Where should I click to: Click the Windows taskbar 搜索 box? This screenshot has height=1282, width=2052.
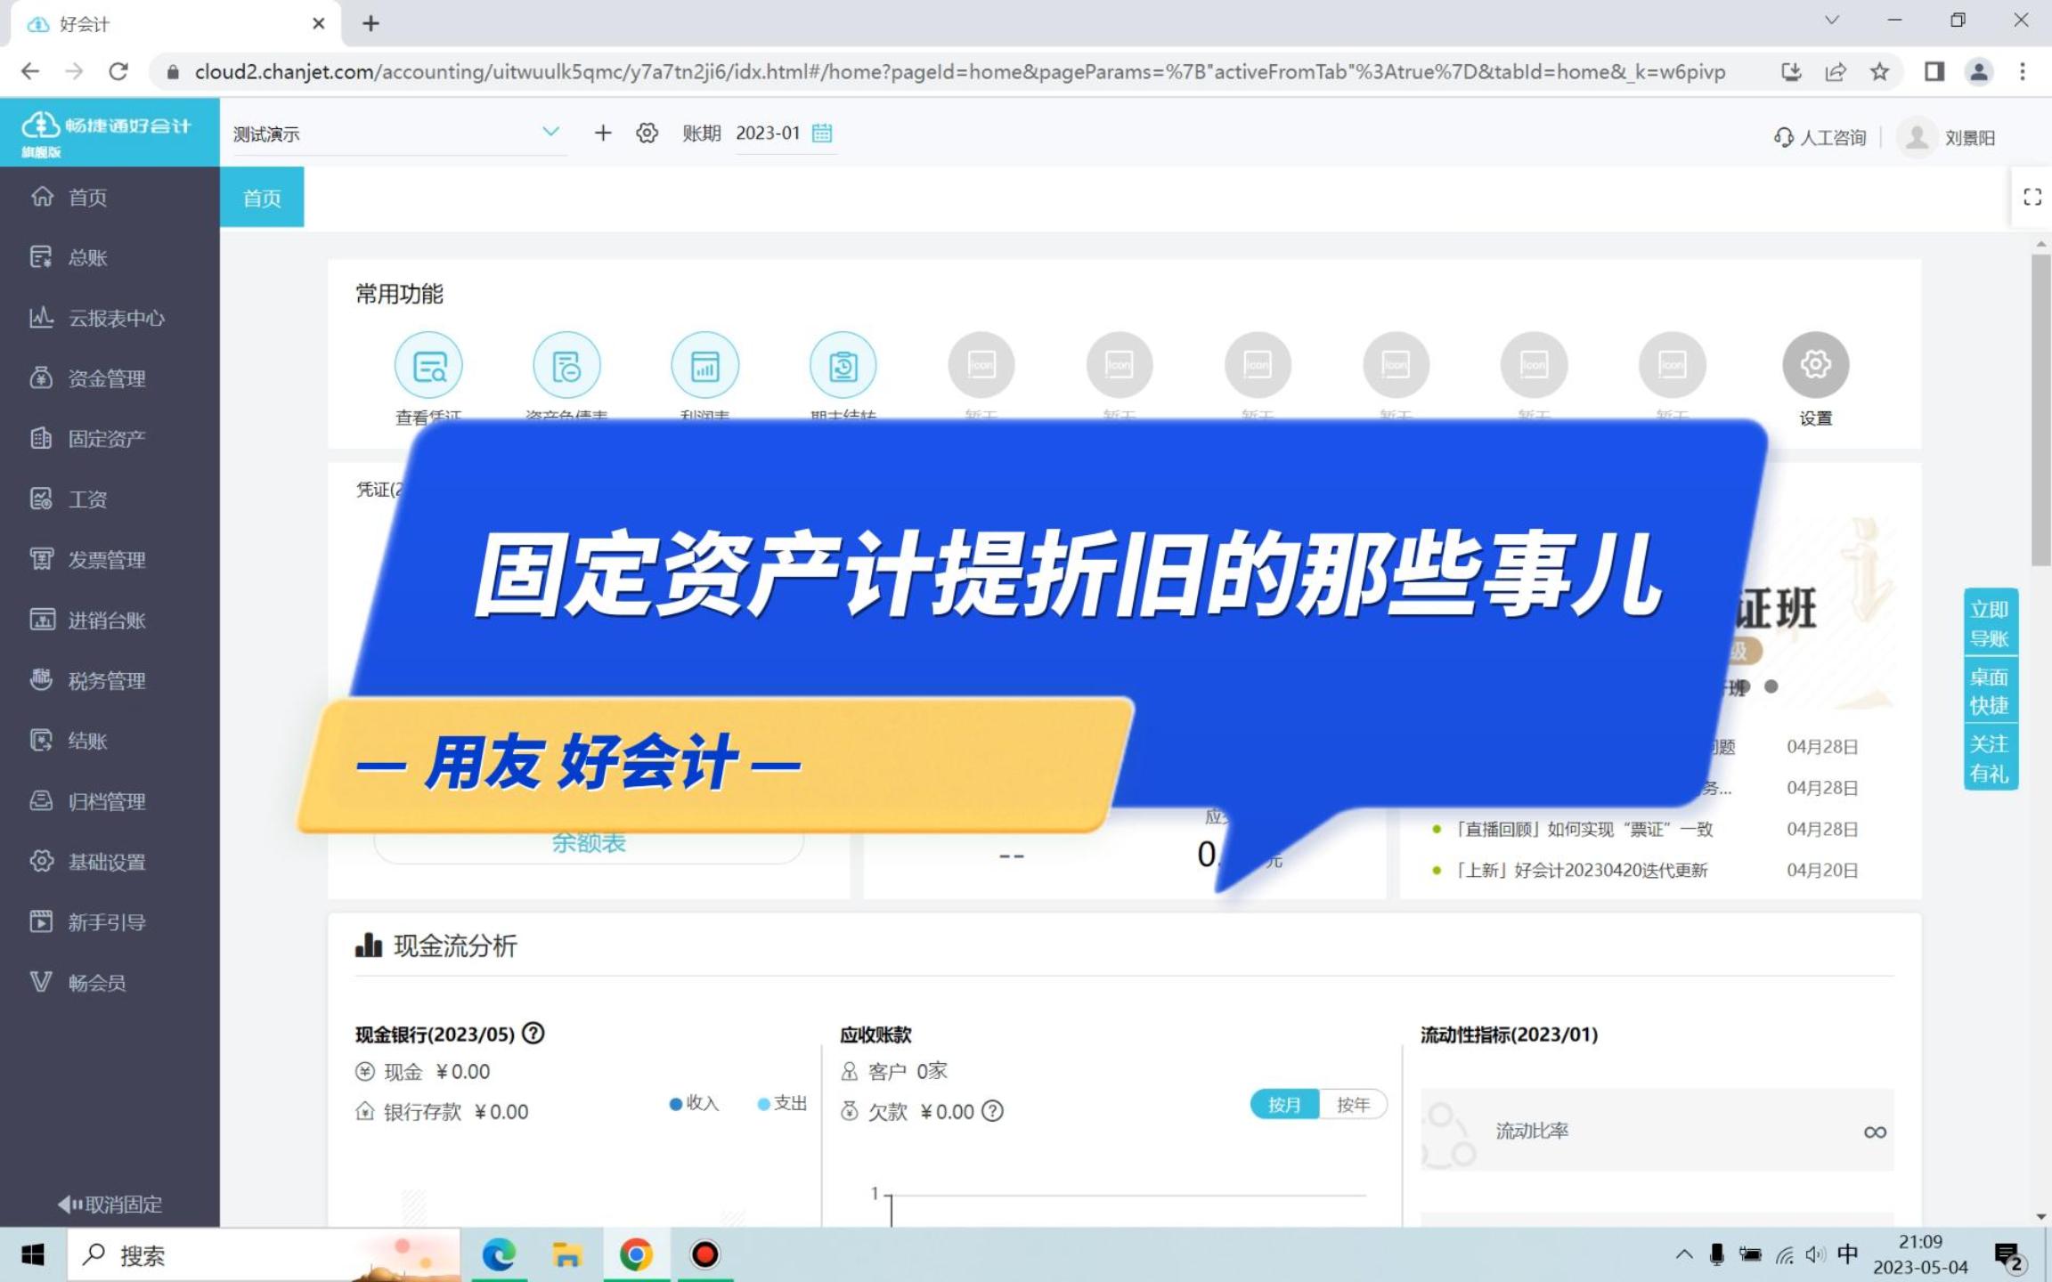tap(264, 1255)
